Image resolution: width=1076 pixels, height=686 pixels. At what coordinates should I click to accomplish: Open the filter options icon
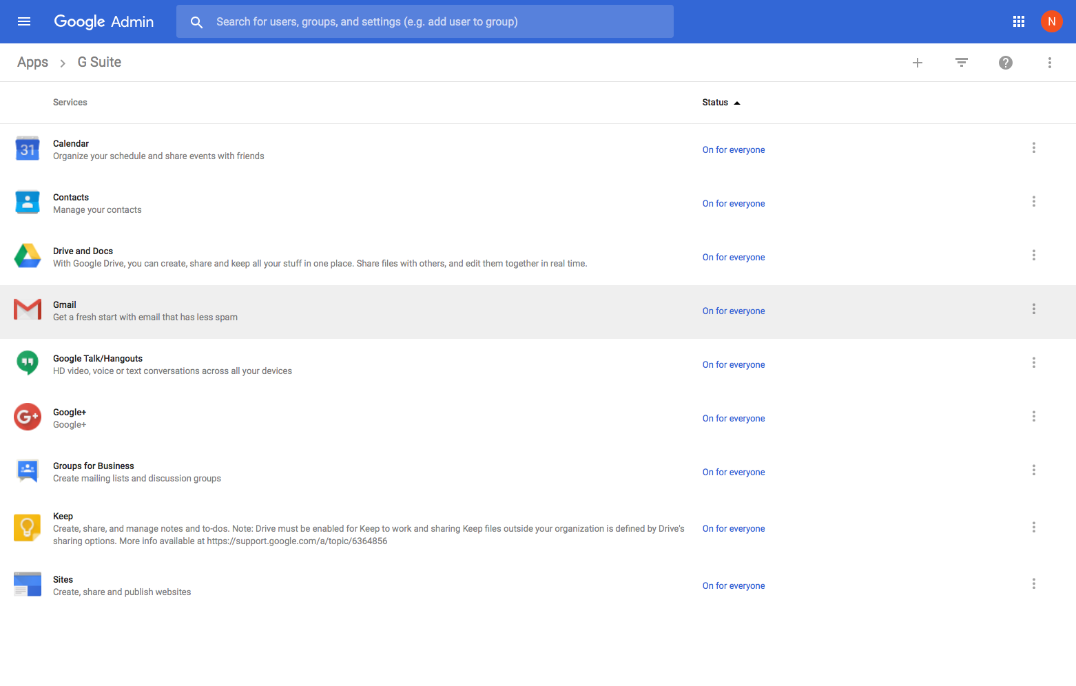tap(962, 62)
